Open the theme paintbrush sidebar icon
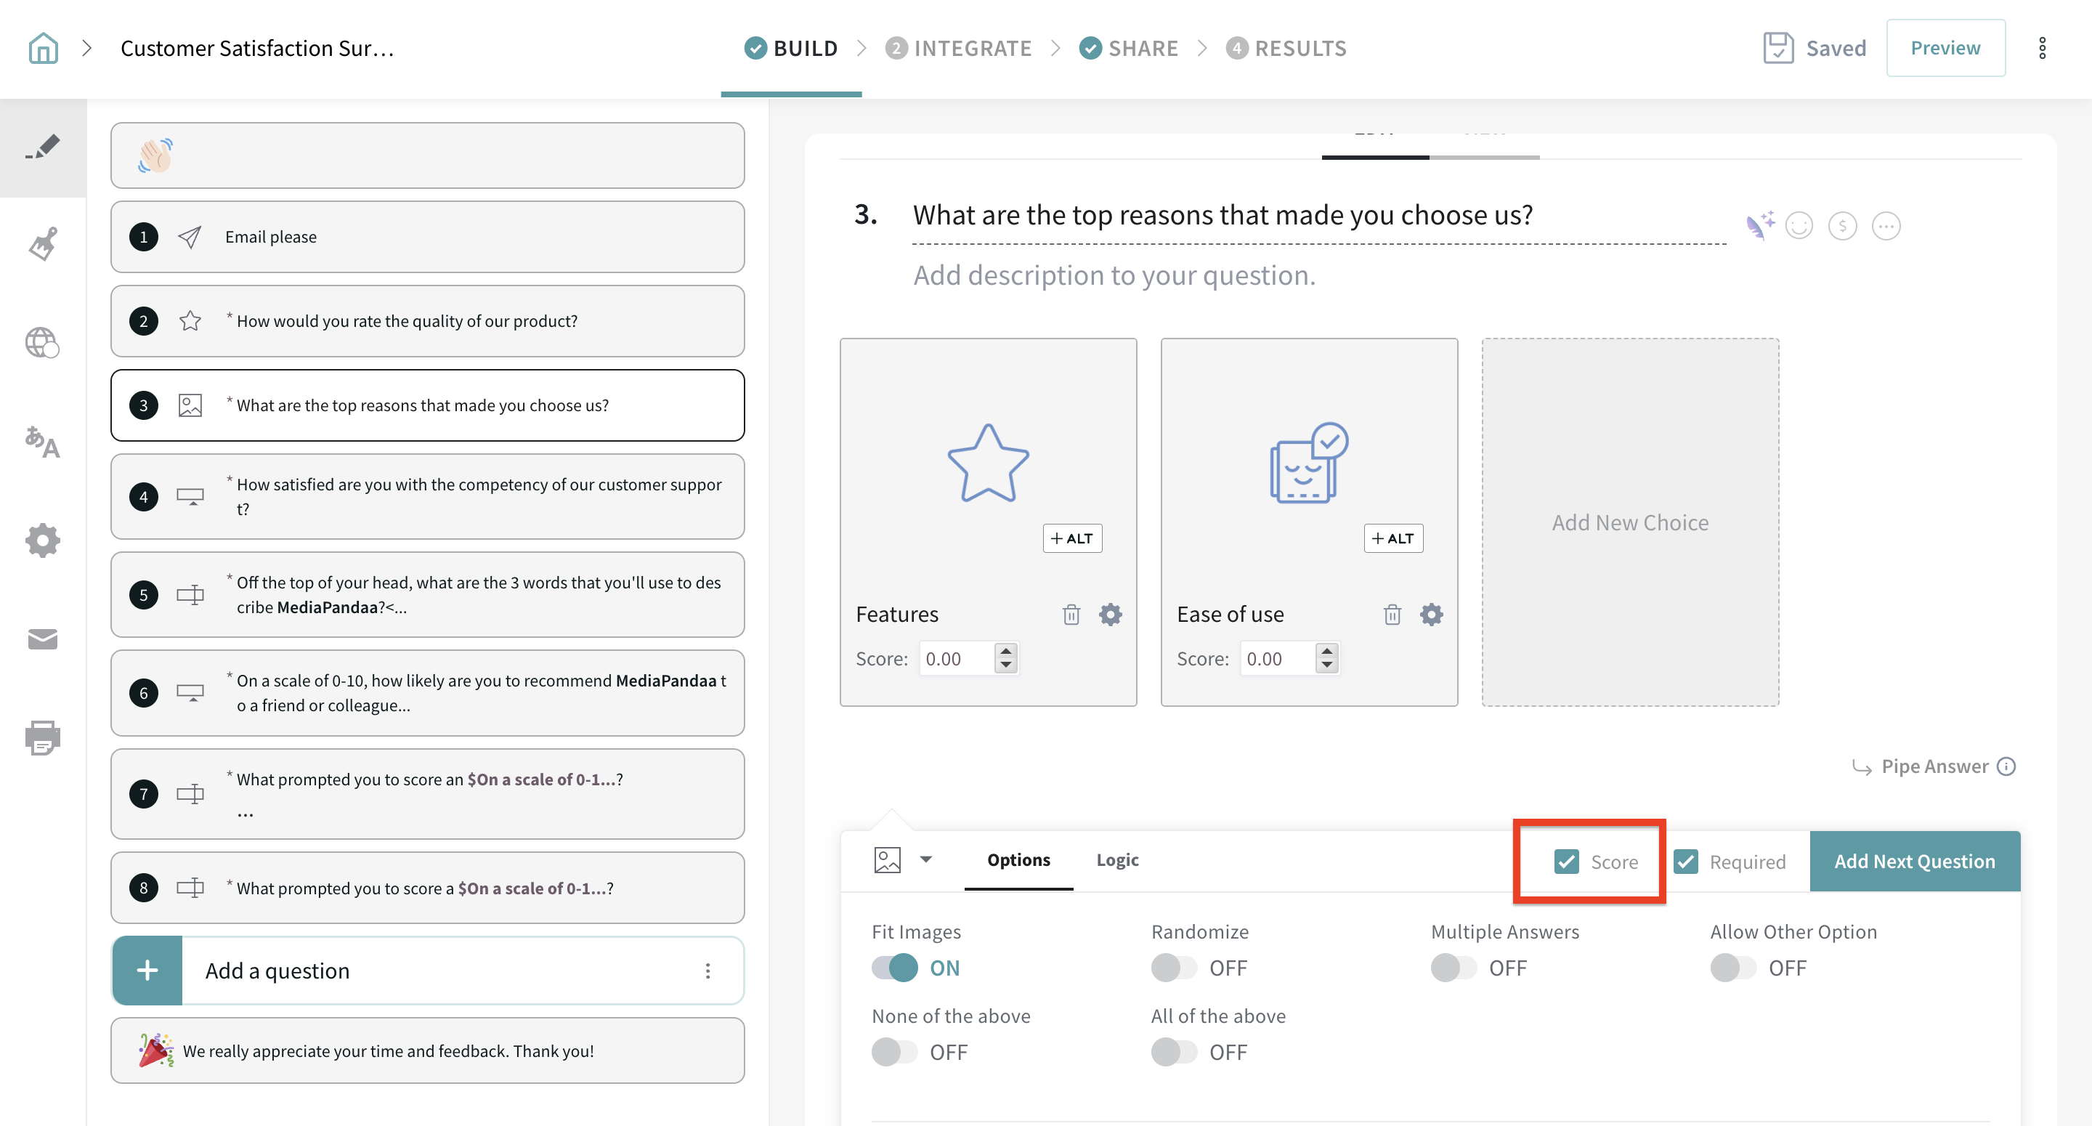 pyautogui.click(x=43, y=243)
